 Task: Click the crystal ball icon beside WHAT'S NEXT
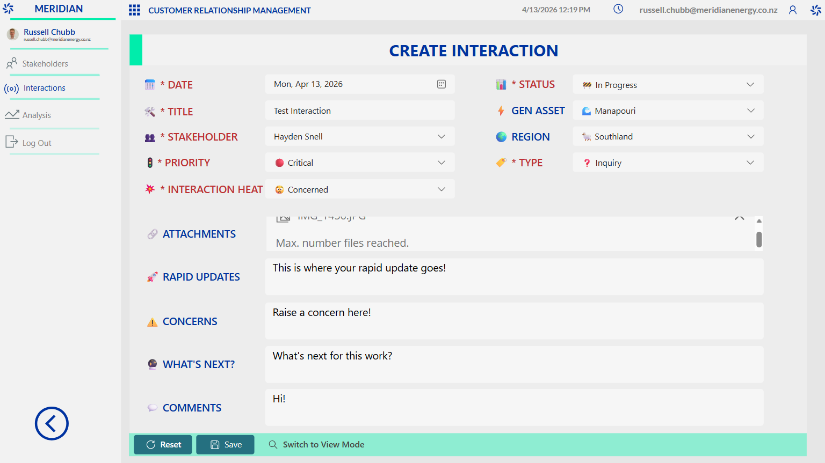pyautogui.click(x=153, y=364)
